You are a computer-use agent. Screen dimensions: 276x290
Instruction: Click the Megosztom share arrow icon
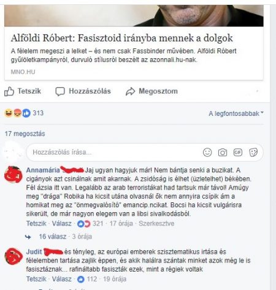pyautogui.click(x=131, y=91)
